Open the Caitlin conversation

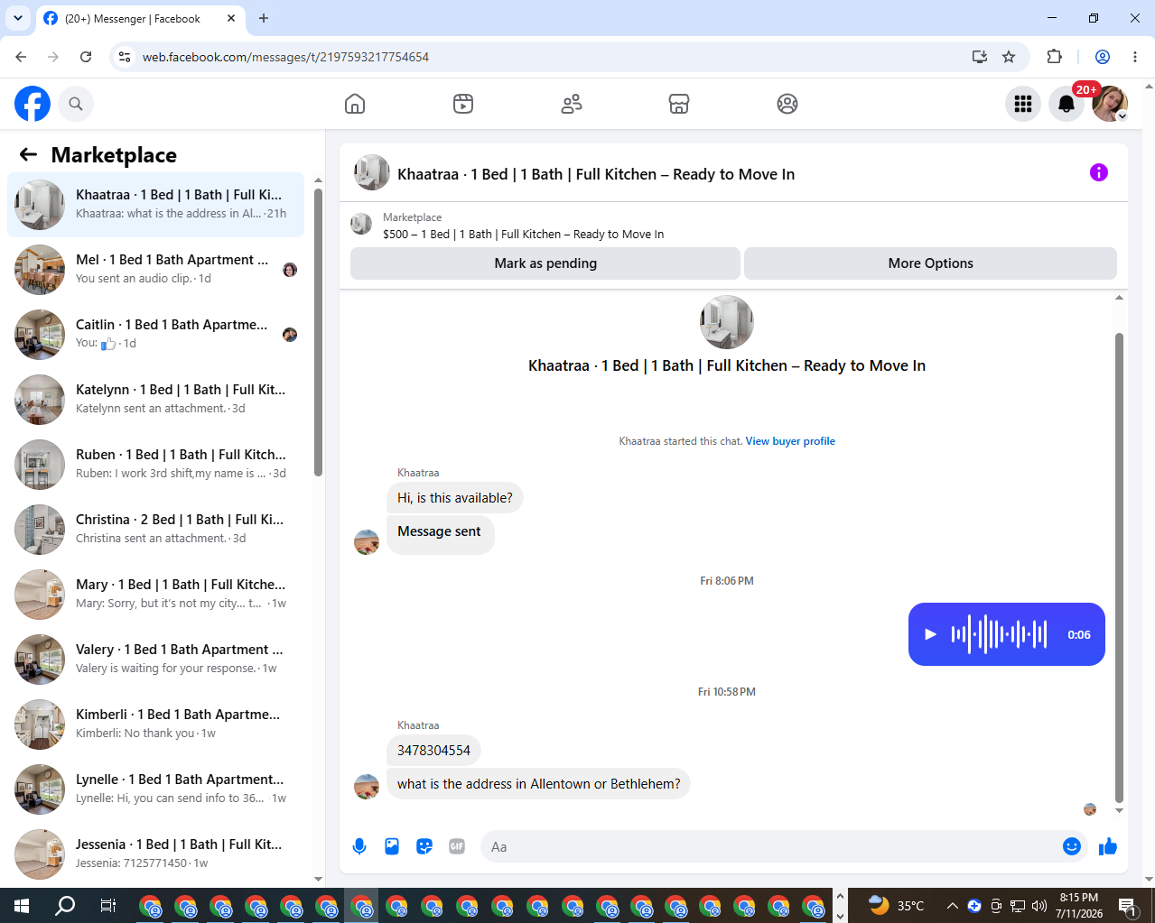(156, 335)
